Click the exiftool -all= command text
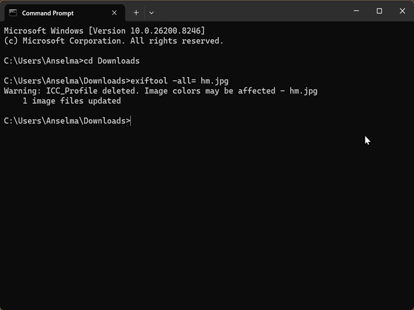The width and height of the screenshot is (414, 310). pyautogui.click(x=179, y=81)
